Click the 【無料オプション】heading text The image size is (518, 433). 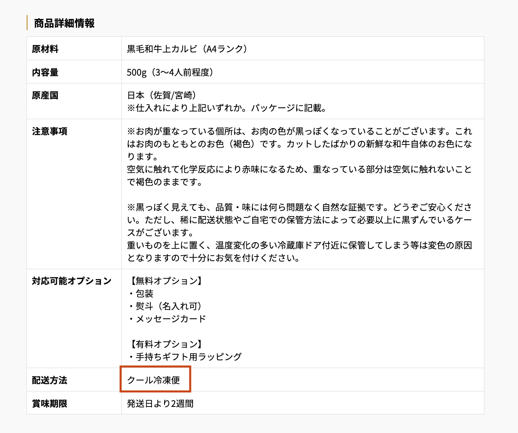[x=165, y=281]
